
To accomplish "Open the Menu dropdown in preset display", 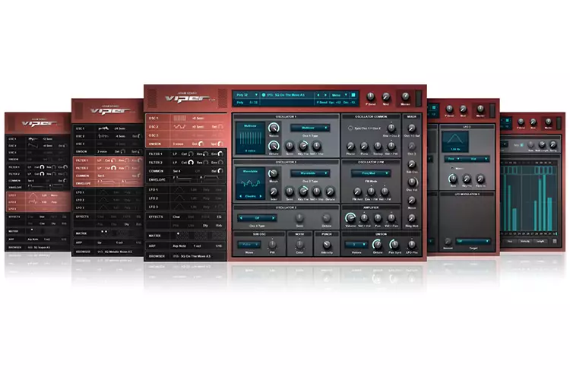I will [340, 95].
